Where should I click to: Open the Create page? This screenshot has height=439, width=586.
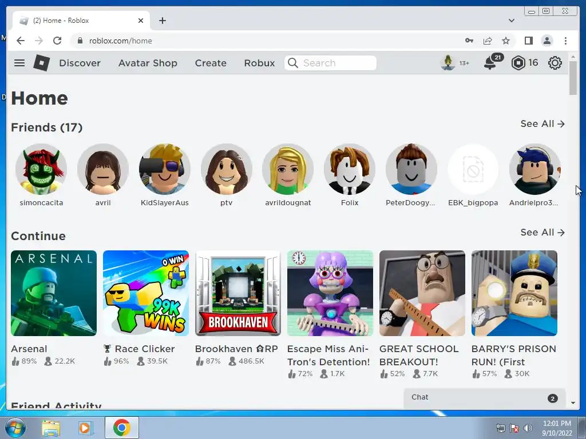(x=211, y=63)
